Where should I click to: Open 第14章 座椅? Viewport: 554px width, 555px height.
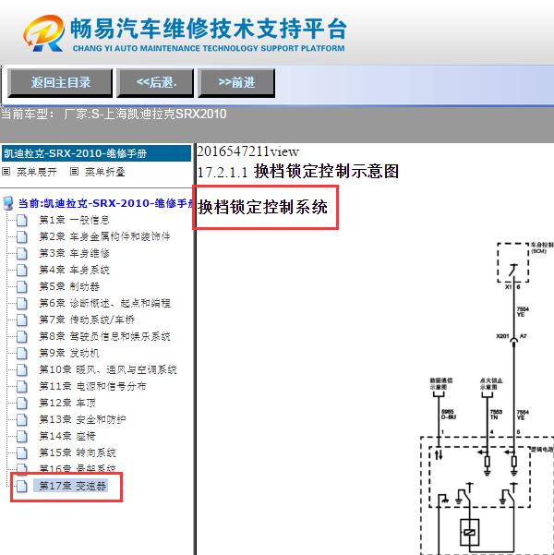click(67, 436)
